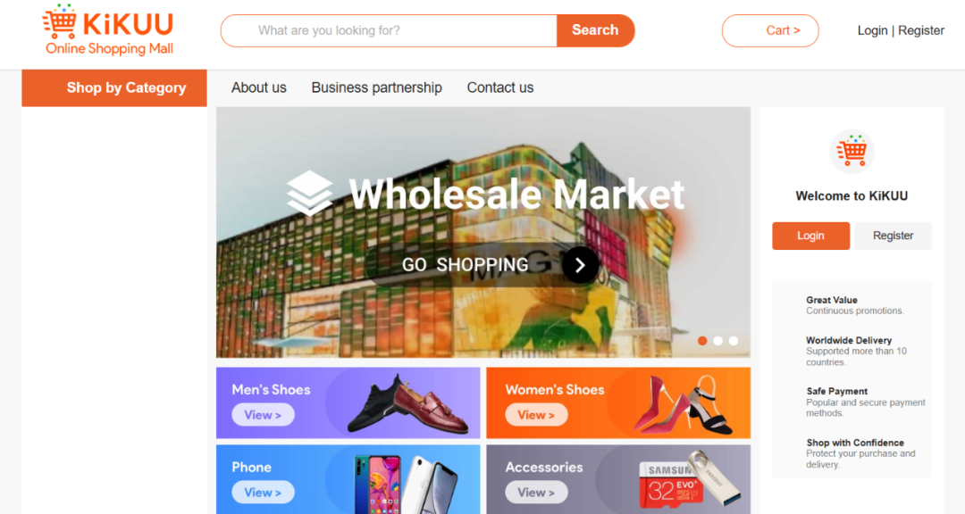Viewport: 965px width, 514px height.
Task: Select the second carousel slide dot
Action: point(717,341)
